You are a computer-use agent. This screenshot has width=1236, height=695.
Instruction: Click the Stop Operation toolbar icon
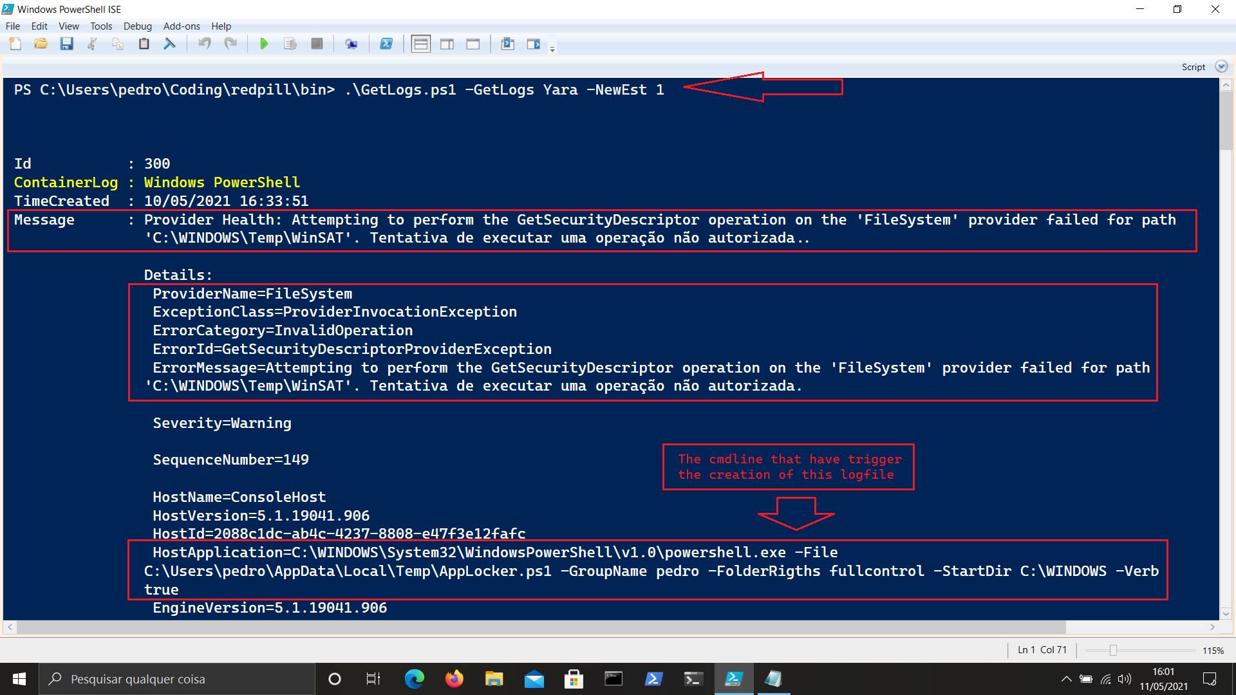(x=317, y=44)
